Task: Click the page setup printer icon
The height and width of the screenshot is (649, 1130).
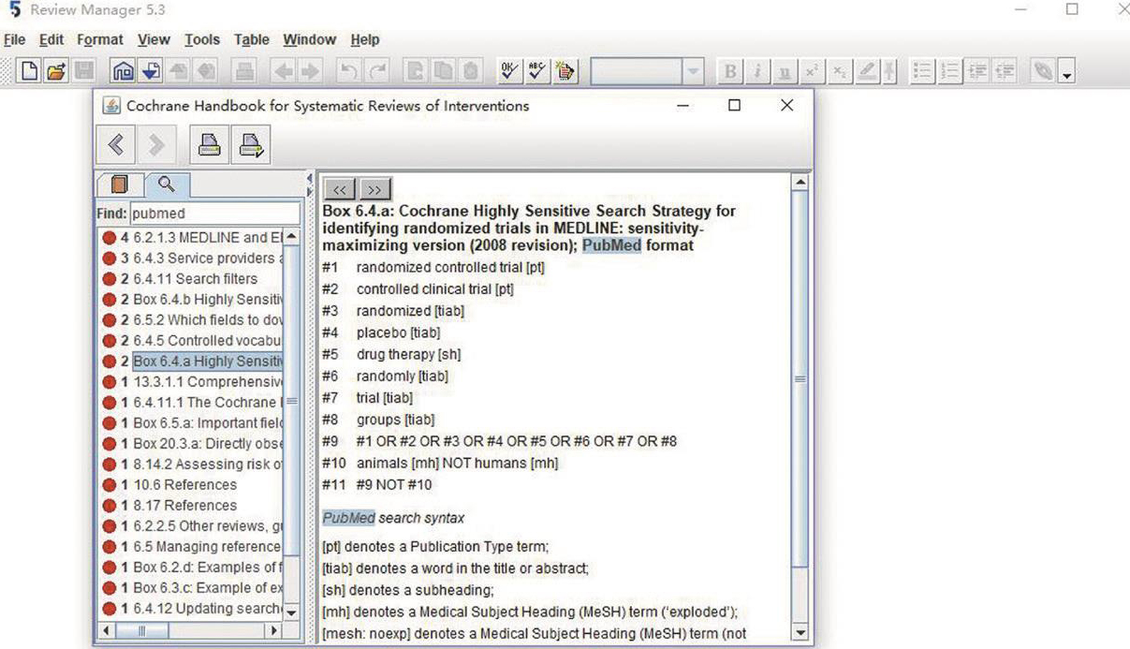Action: (x=250, y=145)
